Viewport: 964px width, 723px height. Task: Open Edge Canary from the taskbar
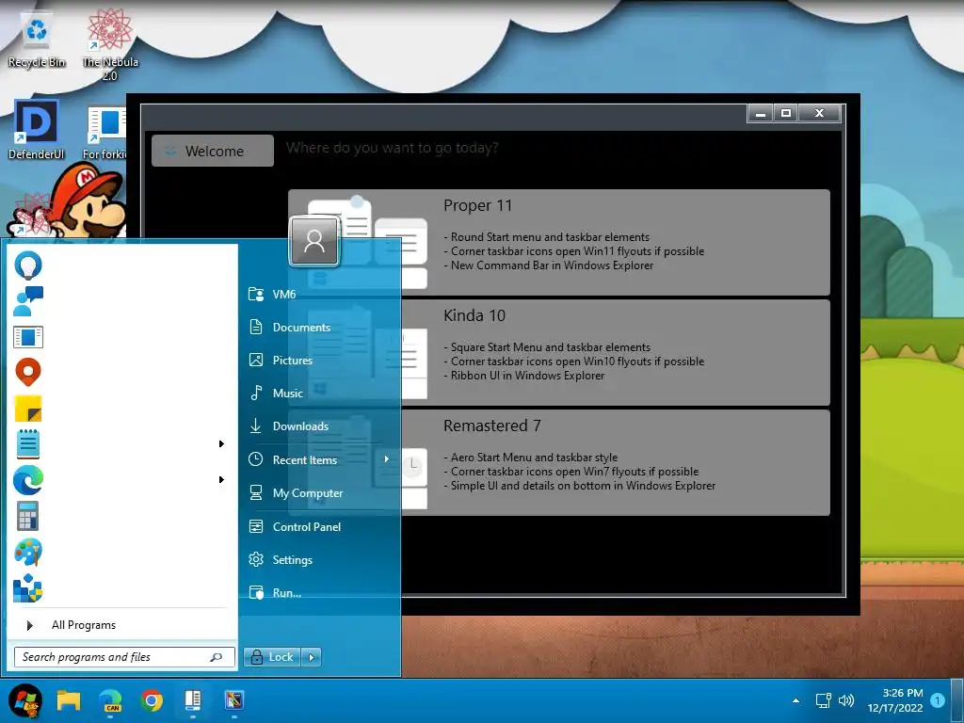[111, 700]
